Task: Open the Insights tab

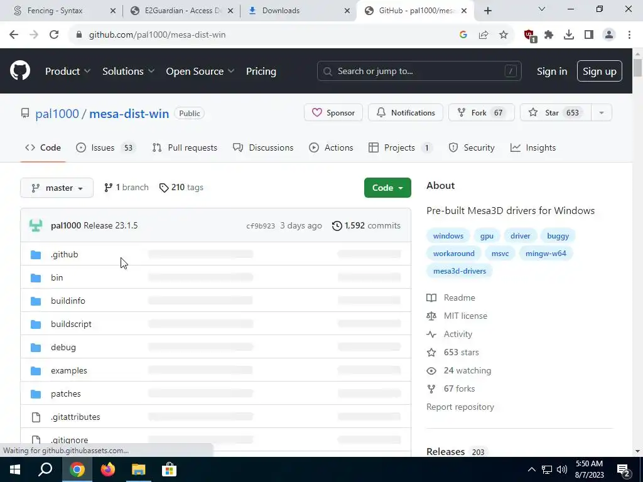Action: click(x=533, y=147)
